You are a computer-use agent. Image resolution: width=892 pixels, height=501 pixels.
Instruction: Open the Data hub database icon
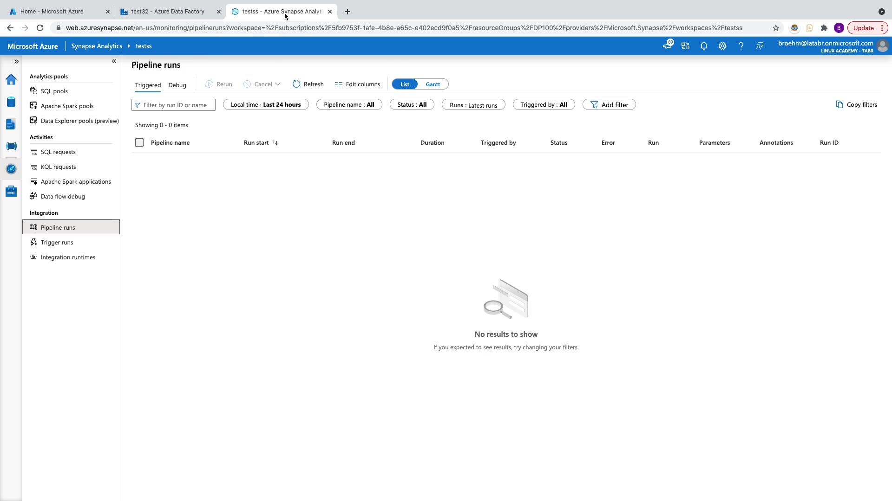point(11,102)
